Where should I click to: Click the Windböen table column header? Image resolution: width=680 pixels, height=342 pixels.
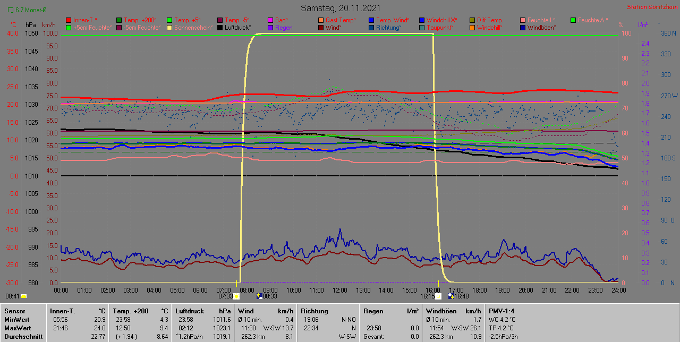coord(441,311)
